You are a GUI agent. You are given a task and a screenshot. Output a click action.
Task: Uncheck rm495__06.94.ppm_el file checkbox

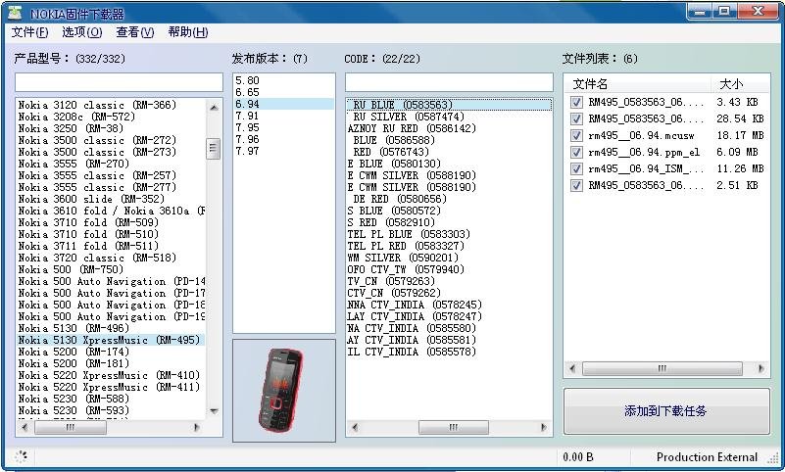[576, 152]
